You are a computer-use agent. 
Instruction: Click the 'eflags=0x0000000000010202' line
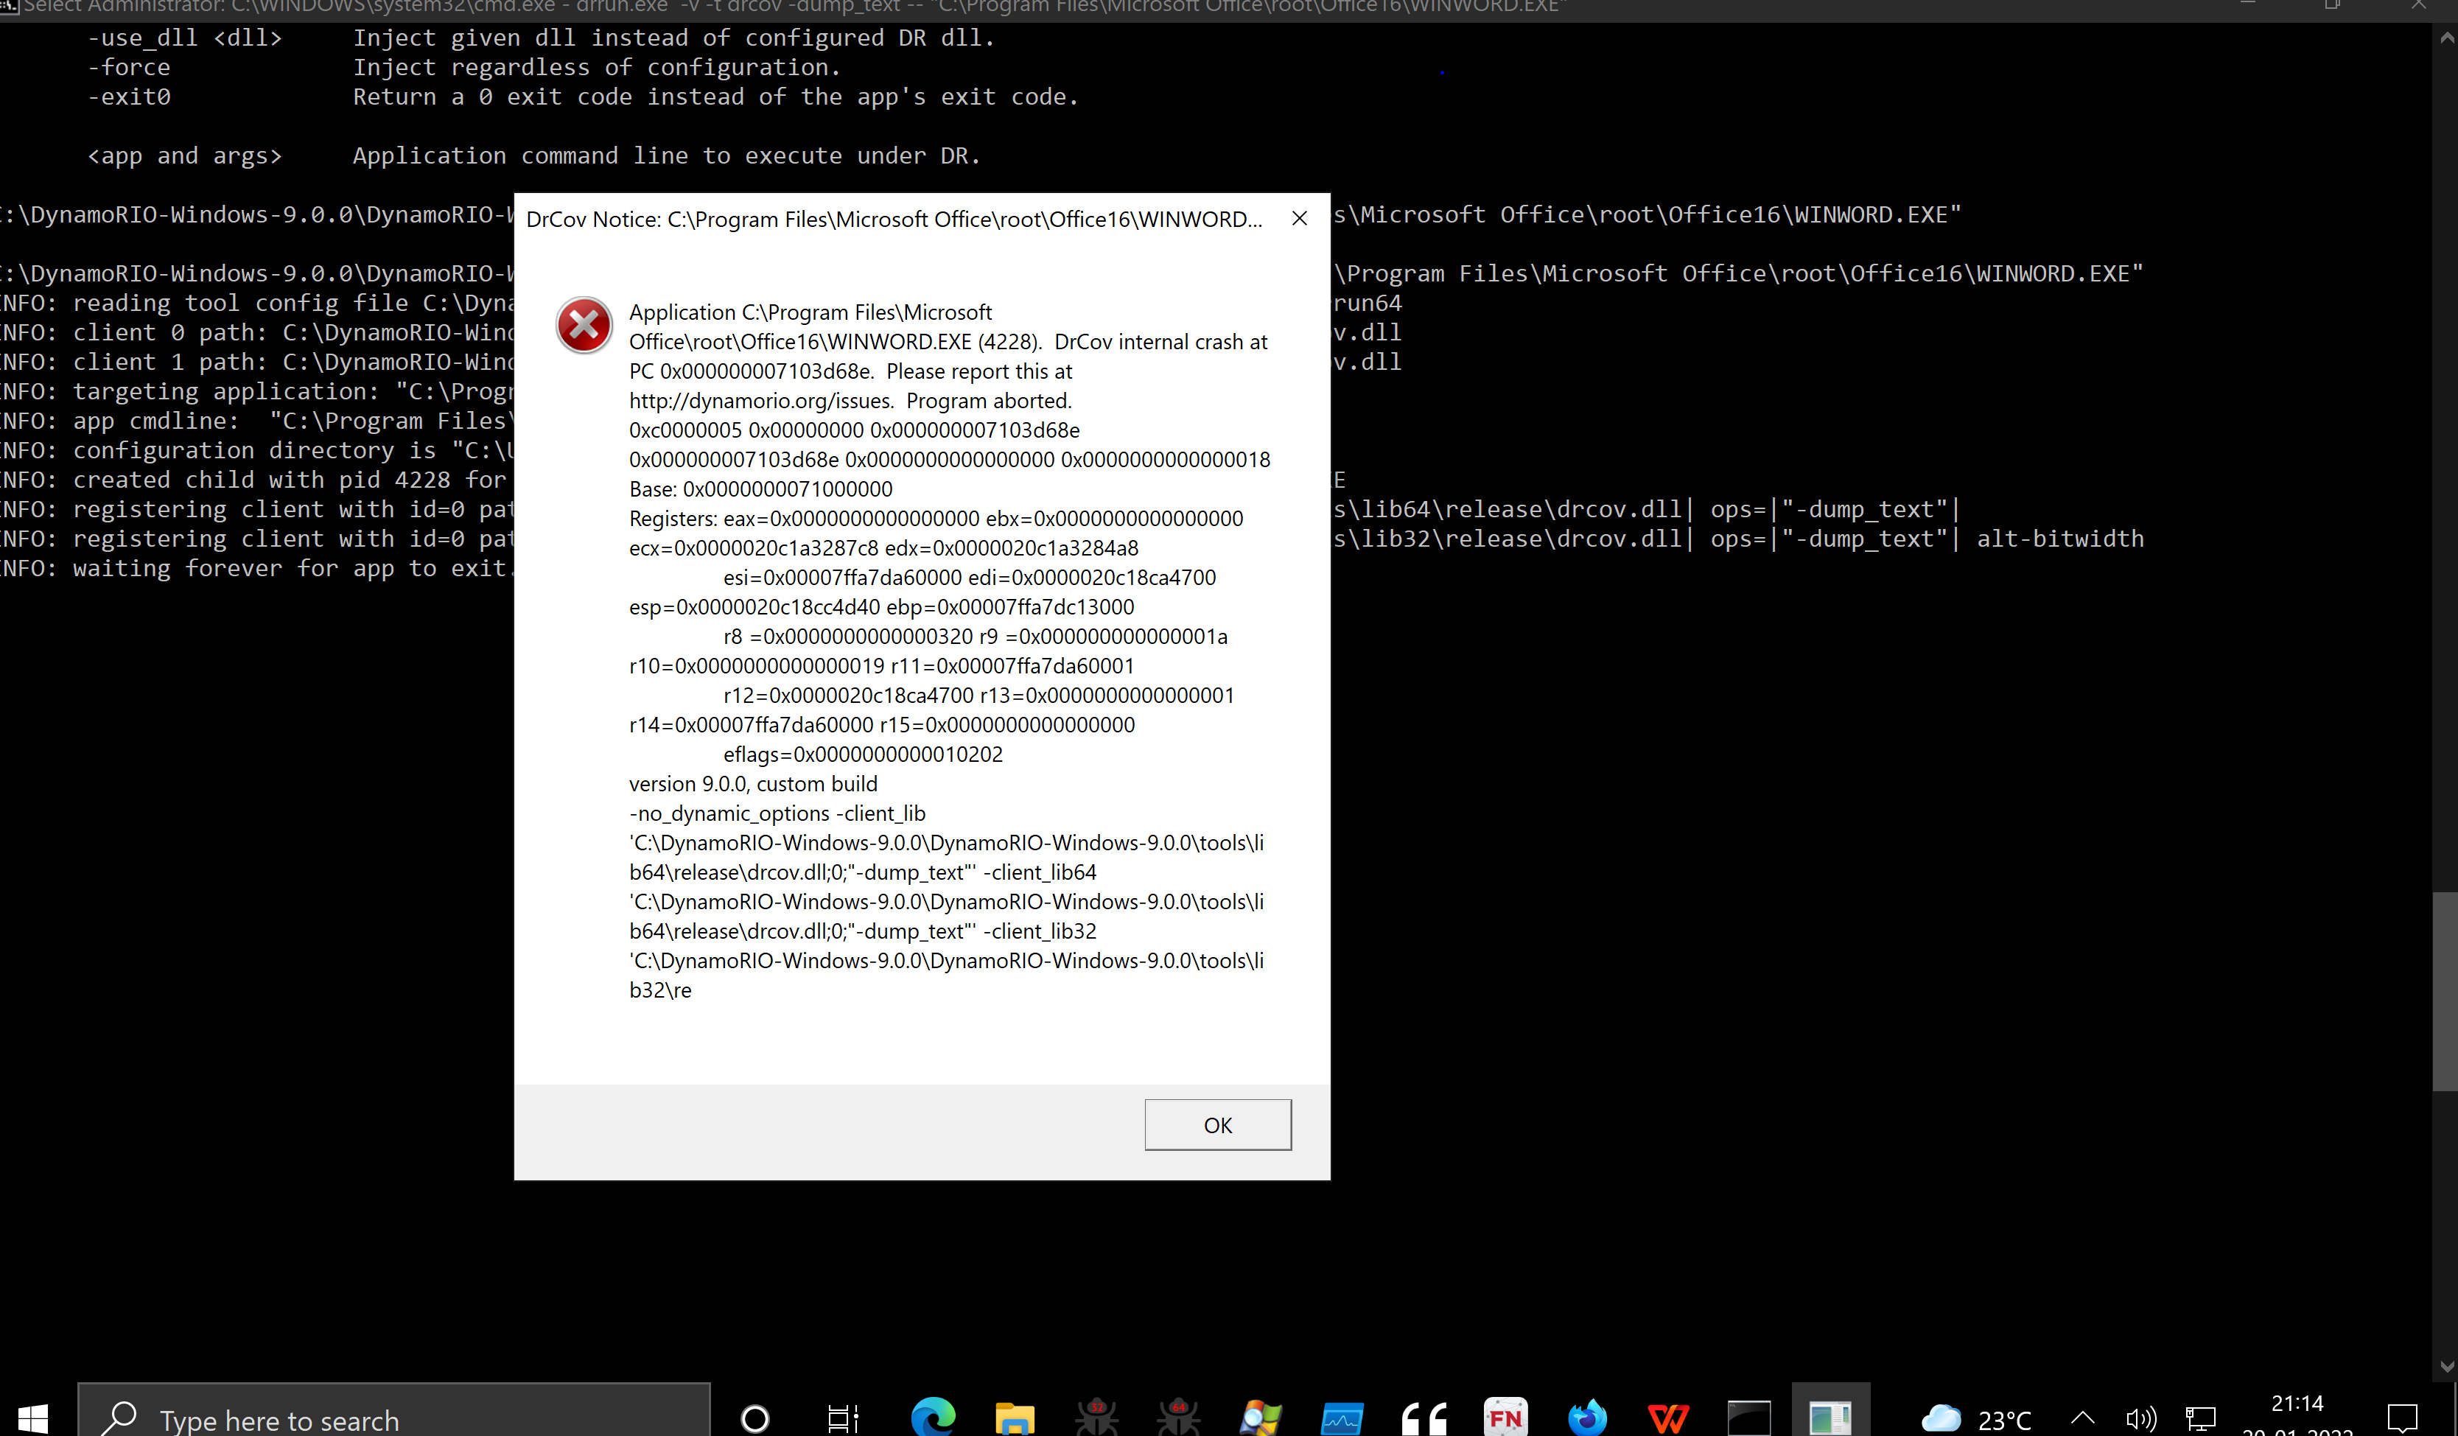click(862, 755)
